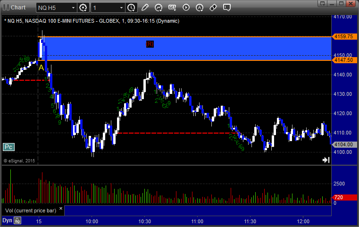The height and width of the screenshot is (227, 359).
Task: Click the 11:00 time axis label
Action: 197,221
